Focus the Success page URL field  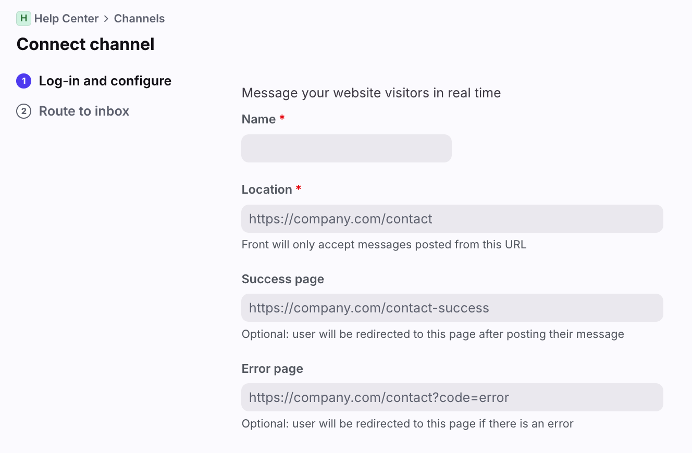point(452,308)
